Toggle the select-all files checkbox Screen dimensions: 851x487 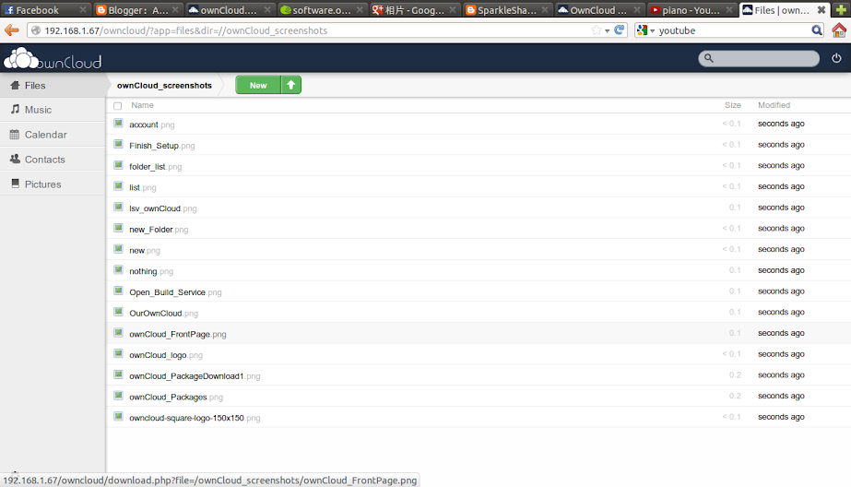pyautogui.click(x=118, y=106)
